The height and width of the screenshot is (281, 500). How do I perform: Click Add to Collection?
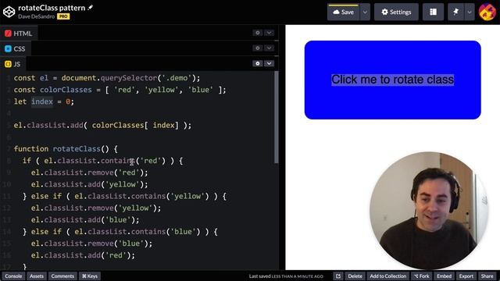[x=387, y=276]
